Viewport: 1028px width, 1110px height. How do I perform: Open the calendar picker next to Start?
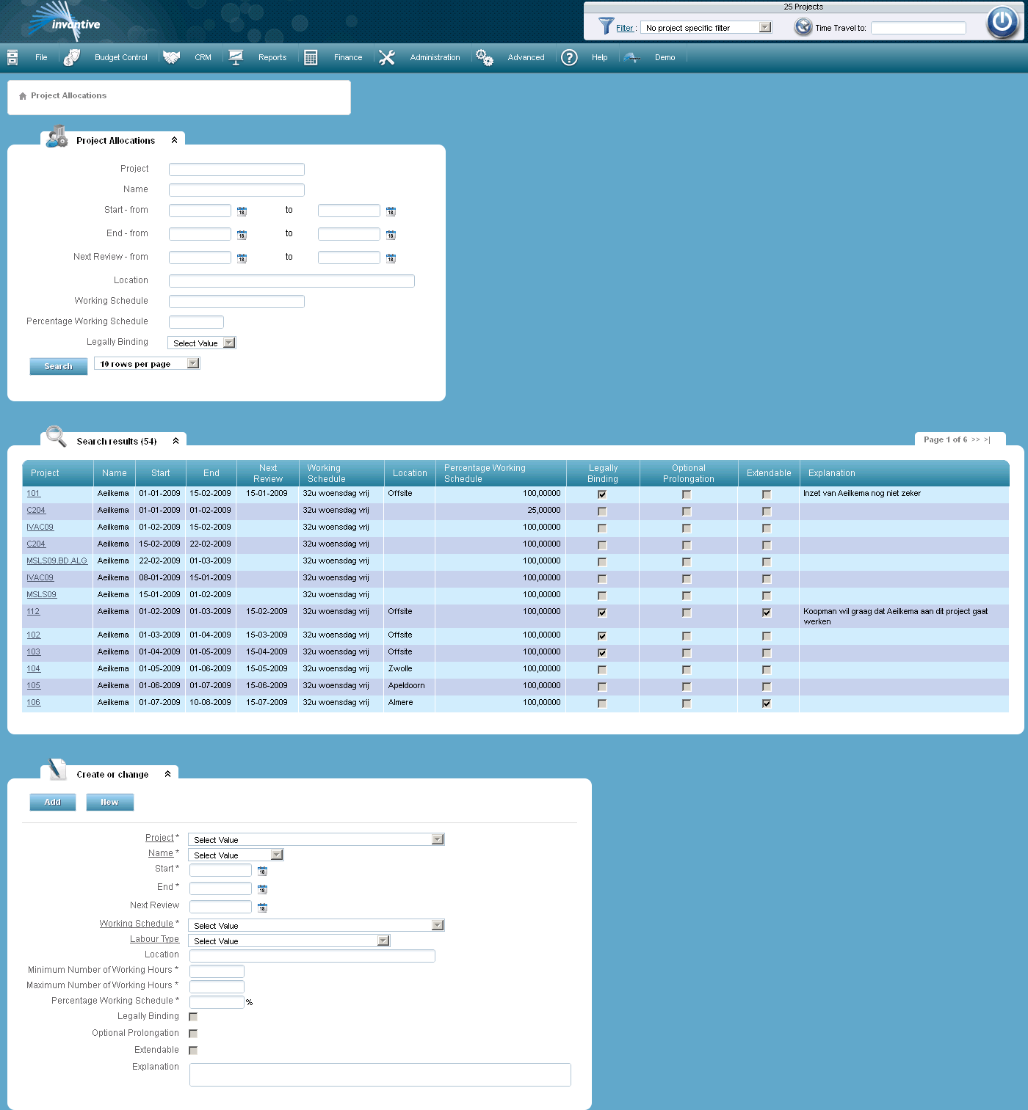(x=262, y=871)
